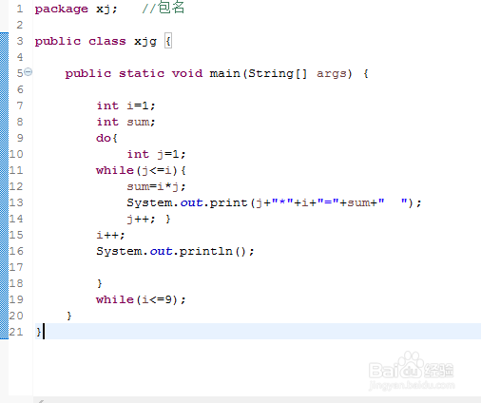Click 'int i=1;' on line 7
This screenshot has width=481, height=403.
[x=125, y=106]
